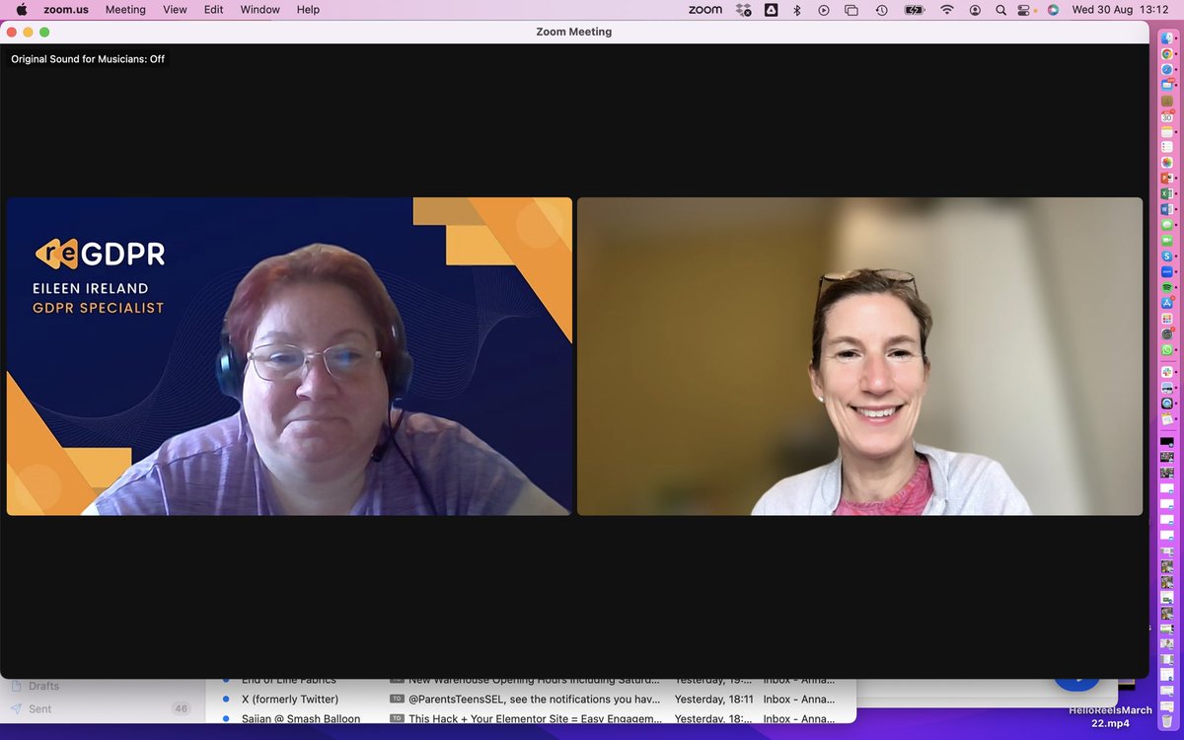Click the Apple menu icon
This screenshot has height=740, width=1184.
pos(21,10)
